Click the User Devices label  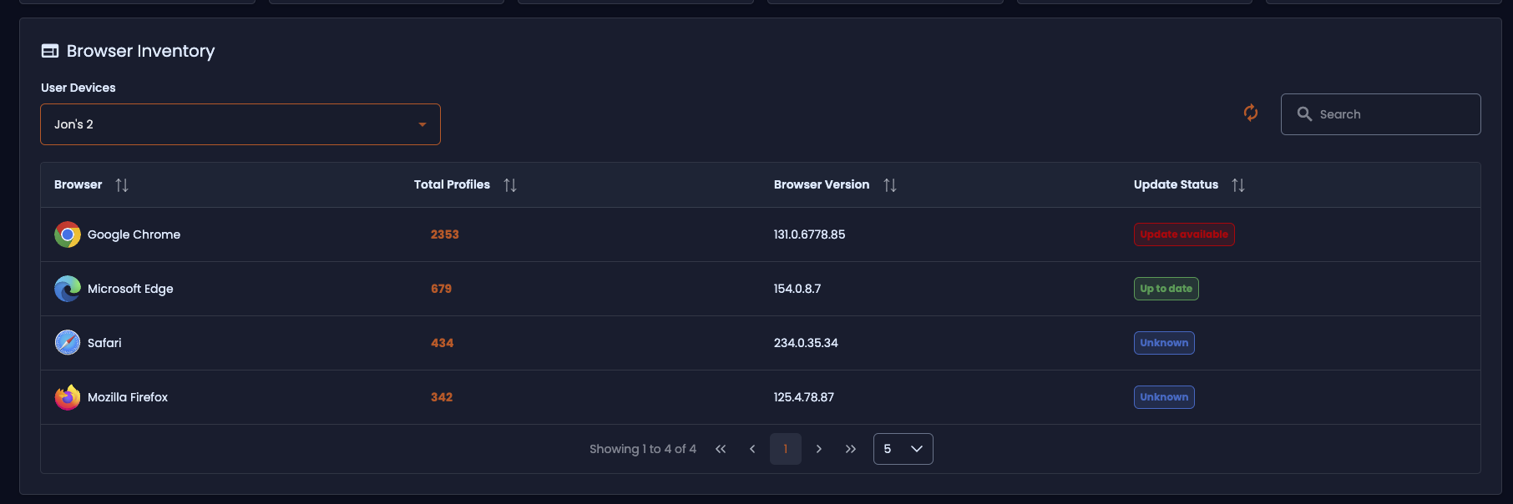click(78, 88)
